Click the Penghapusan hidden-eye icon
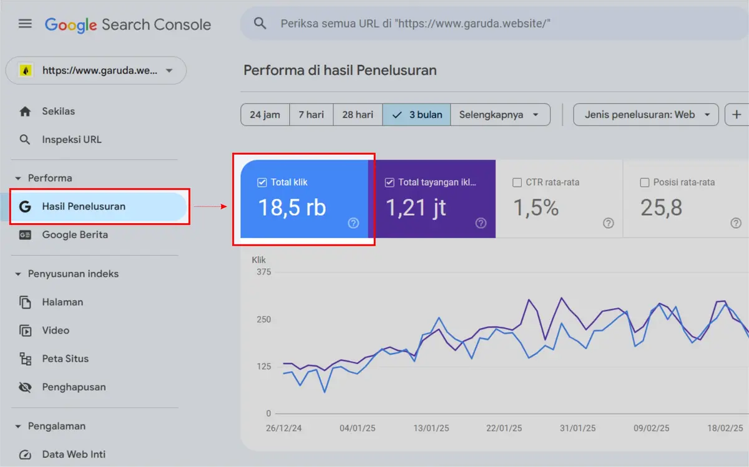Screen dimensions: 749x467 (x=25, y=387)
